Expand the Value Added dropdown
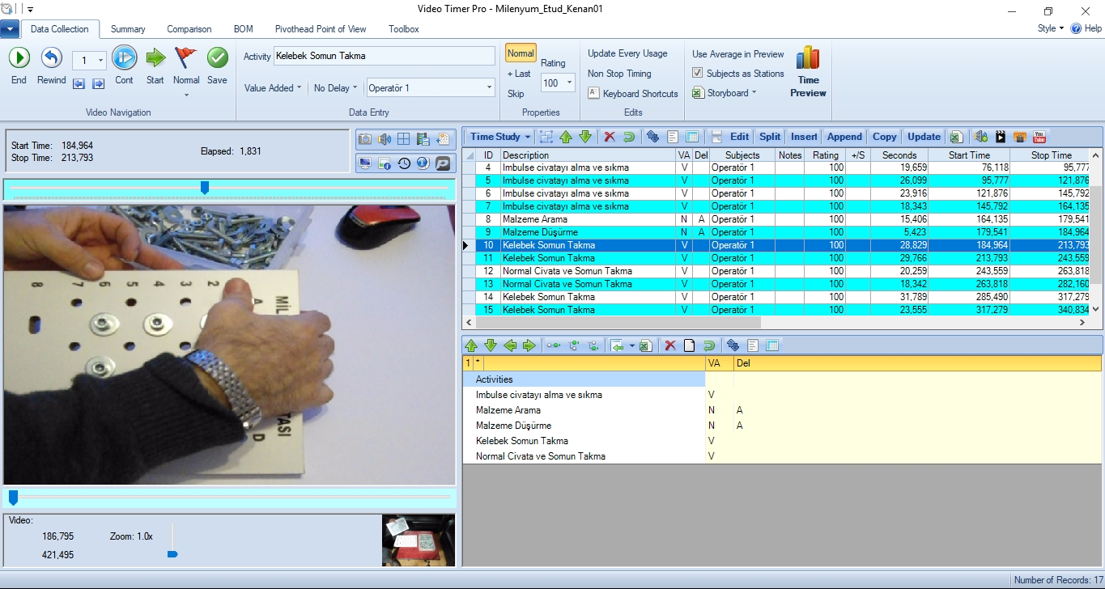 click(273, 88)
